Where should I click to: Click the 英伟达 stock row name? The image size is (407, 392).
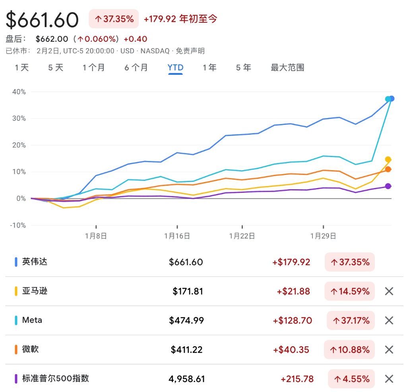click(35, 262)
